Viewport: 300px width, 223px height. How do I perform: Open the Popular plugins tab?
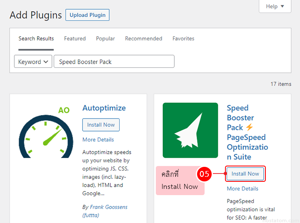tap(105, 39)
